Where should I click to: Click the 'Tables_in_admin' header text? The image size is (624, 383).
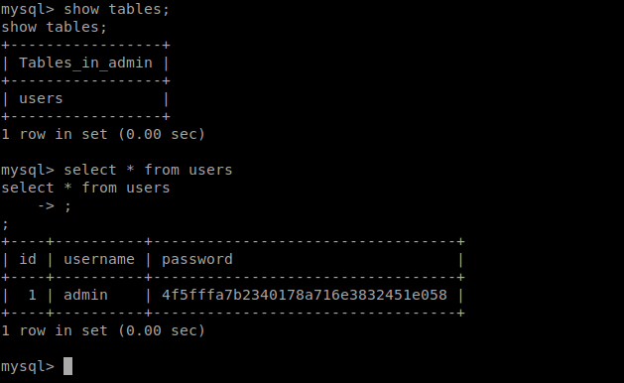85,63
